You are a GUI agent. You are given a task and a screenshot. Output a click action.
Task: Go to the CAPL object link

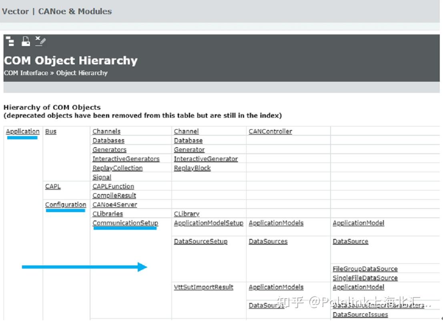coord(53,186)
